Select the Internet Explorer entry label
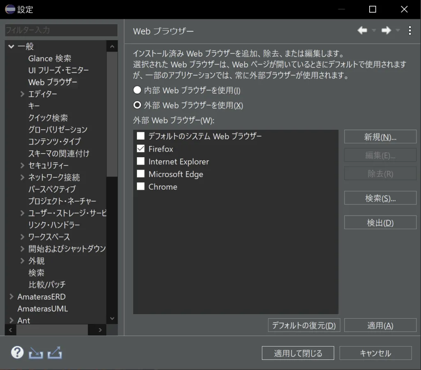The image size is (421, 370). pos(178,161)
